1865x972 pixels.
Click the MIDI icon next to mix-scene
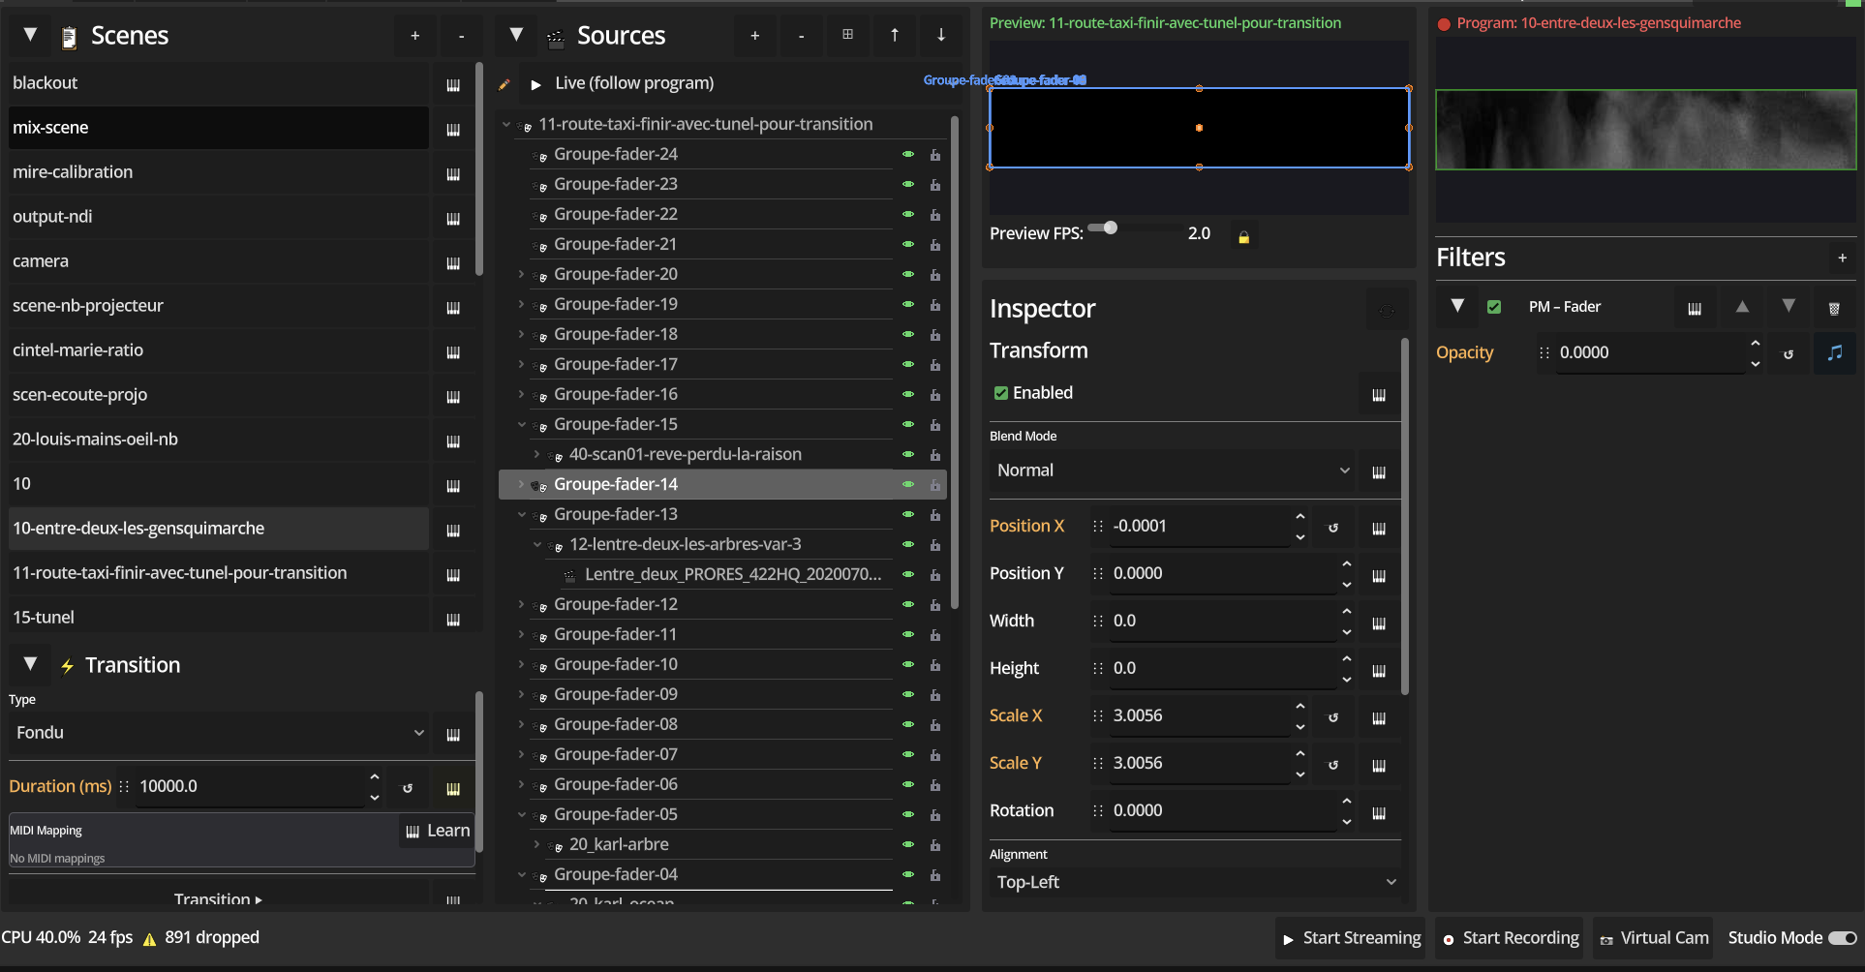click(452, 129)
